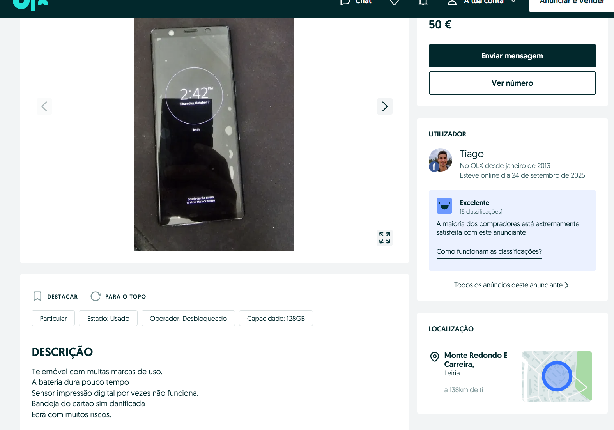The height and width of the screenshot is (430, 614).
Task: Open the location map thumbnail
Action: tap(557, 376)
